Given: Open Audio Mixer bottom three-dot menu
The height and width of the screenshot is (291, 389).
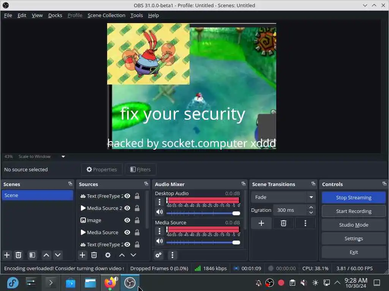Looking at the screenshot, I should pos(172,255).
